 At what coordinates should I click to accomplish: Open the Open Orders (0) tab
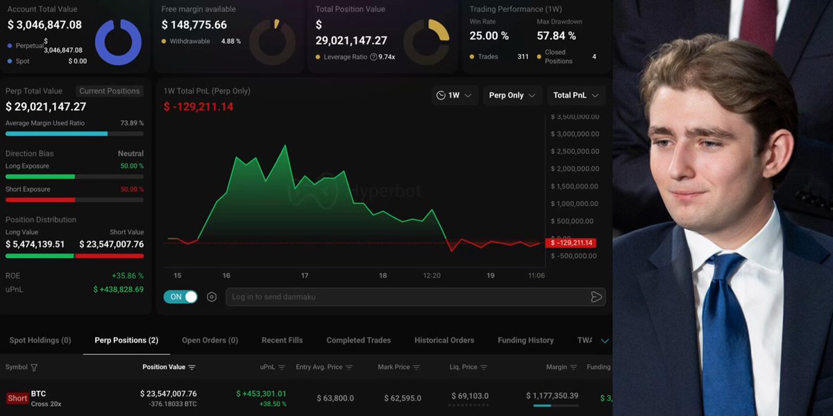[210, 340]
